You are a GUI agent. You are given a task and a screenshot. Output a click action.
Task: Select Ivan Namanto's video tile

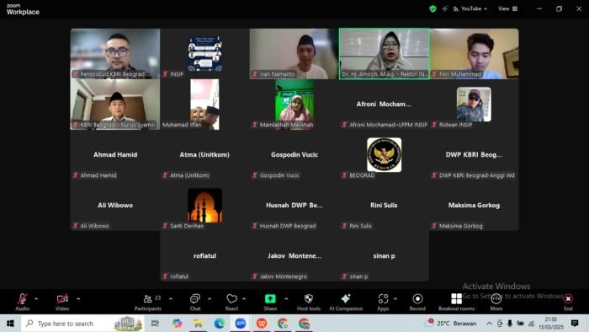point(294,54)
